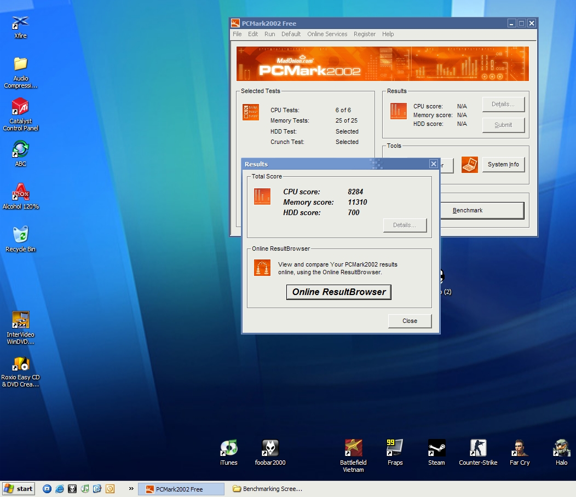Open the Run menu

tap(269, 34)
